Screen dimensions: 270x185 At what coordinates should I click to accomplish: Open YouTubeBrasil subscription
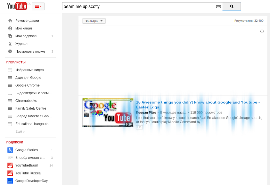pos(26,165)
